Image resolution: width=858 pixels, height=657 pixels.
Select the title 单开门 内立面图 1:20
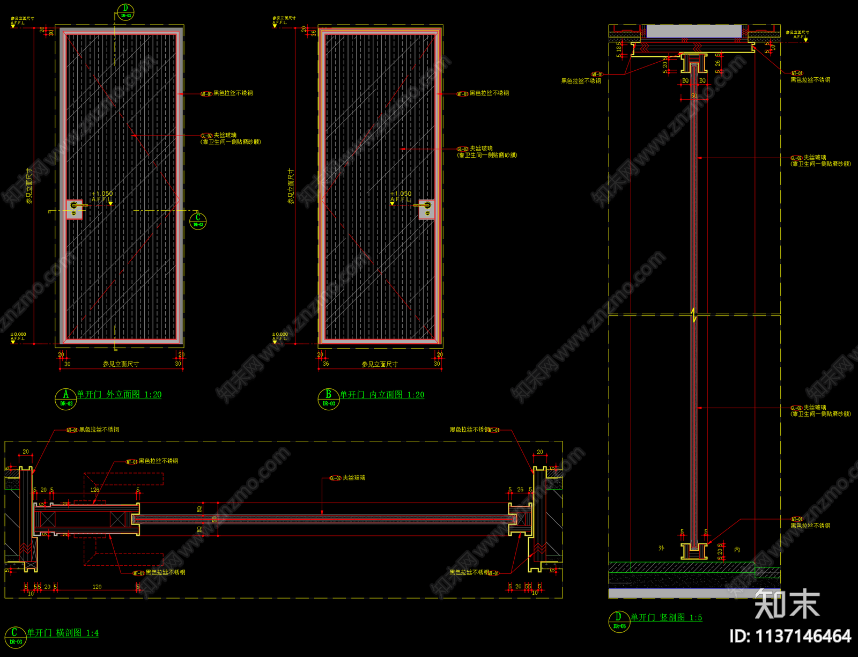[x=382, y=395]
